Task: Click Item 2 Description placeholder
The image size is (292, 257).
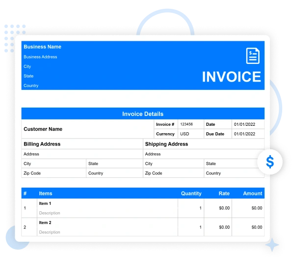Action: (x=50, y=232)
